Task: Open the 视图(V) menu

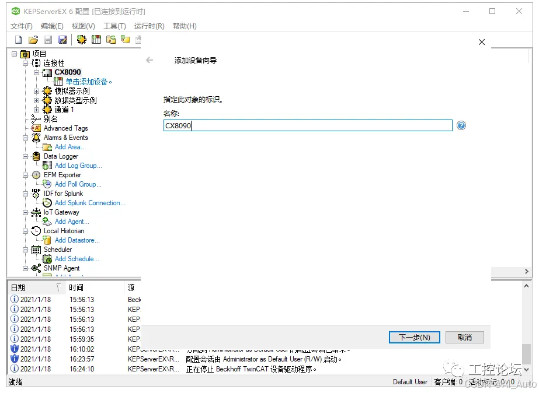Action: click(x=83, y=26)
